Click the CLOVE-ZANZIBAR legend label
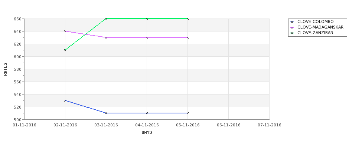This screenshot has height=159, width=362. [315, 33]
